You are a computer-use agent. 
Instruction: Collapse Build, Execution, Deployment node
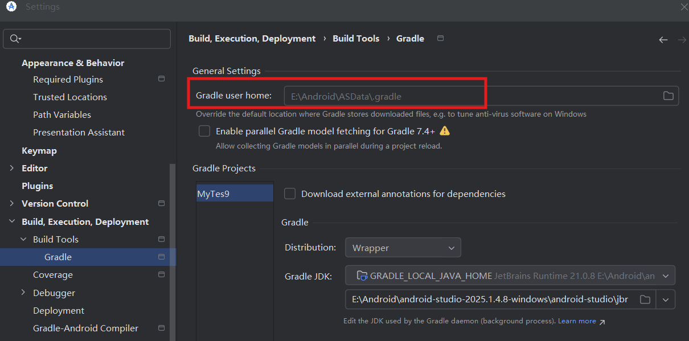click(x=12, y=221)
